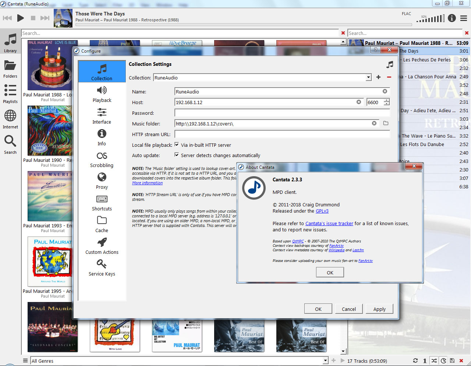The width and height of the screenshot is (471, 366).
Task: Click OK in About Cantata dialog
Action: [330, 272]
